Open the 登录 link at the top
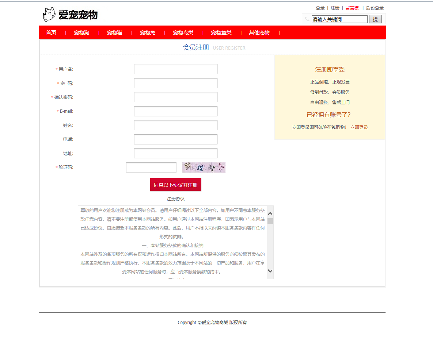This screenshot has width=433, height=339. 320,8
